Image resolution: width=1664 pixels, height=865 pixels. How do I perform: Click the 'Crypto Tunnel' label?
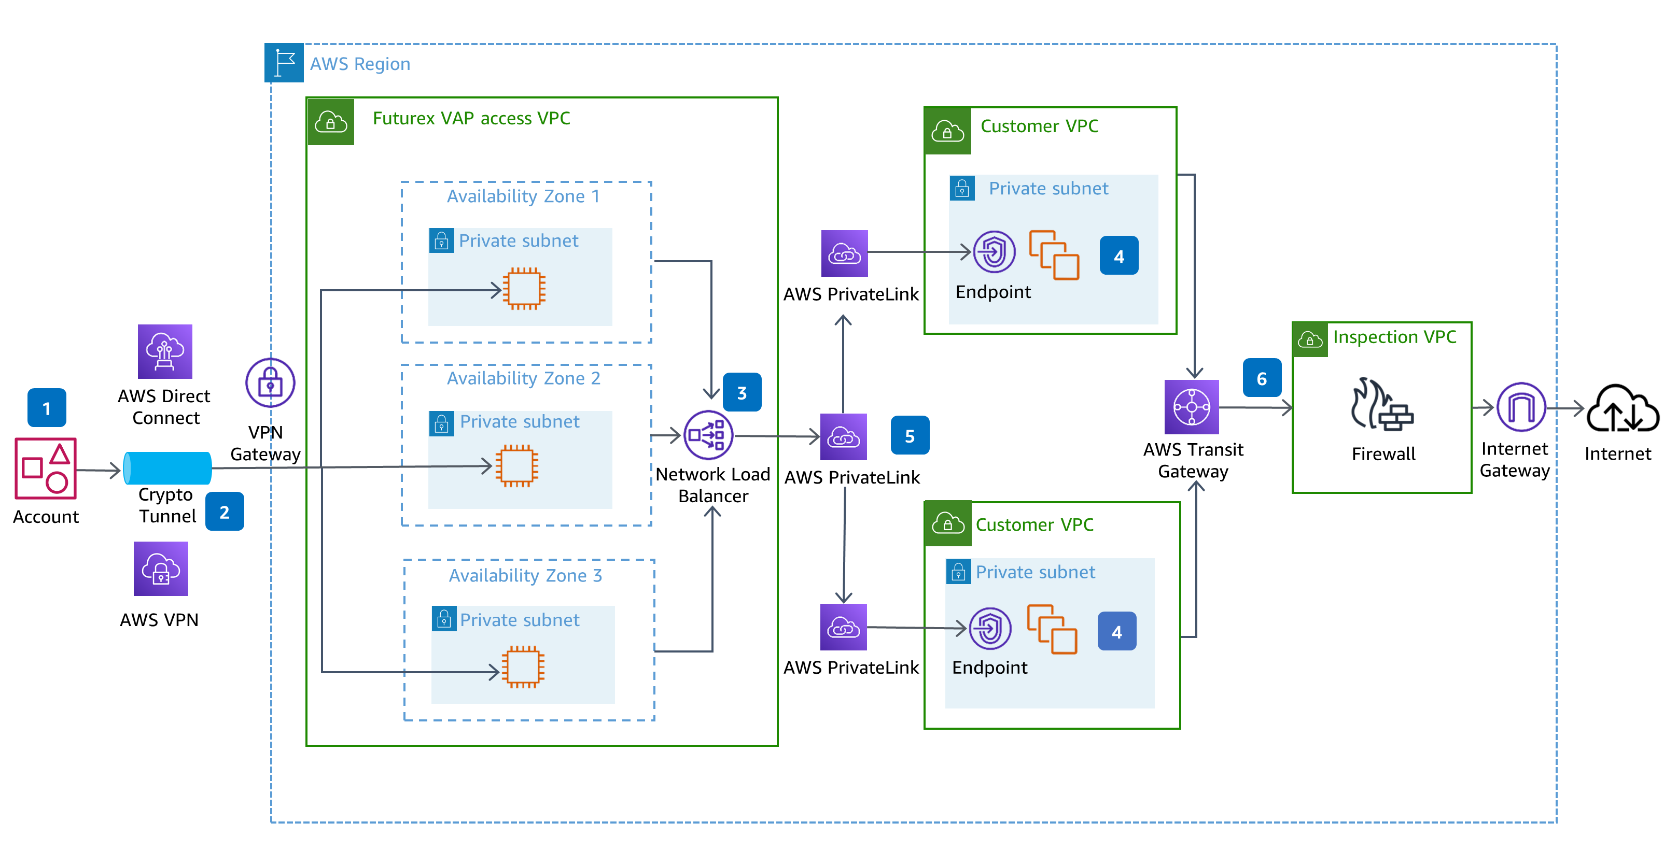166,505
